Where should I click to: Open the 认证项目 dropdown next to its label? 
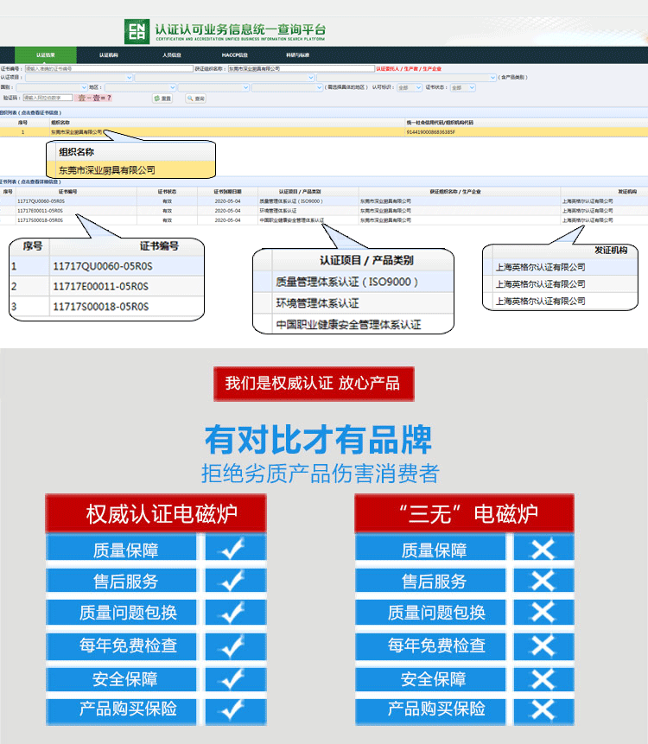(79, 78)
